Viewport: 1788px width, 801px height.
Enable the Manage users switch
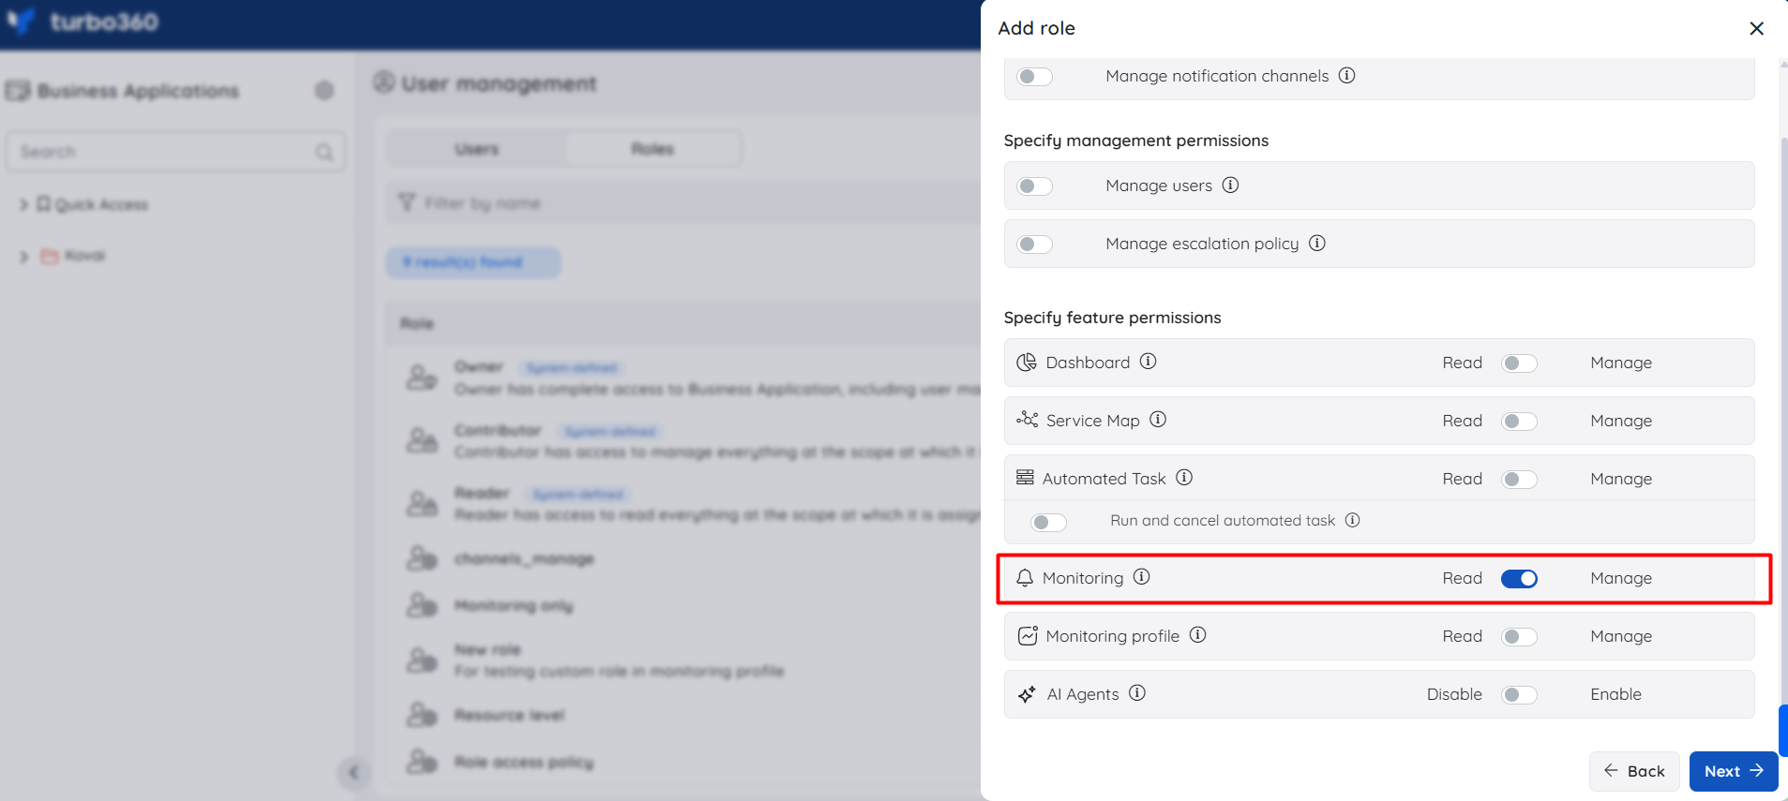coord(1035,186)
